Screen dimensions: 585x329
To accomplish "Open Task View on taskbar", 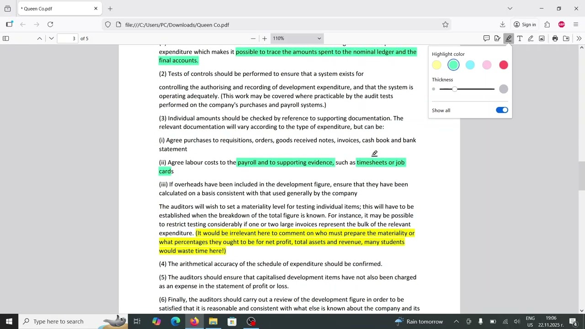I will click(x=137, y=321).
